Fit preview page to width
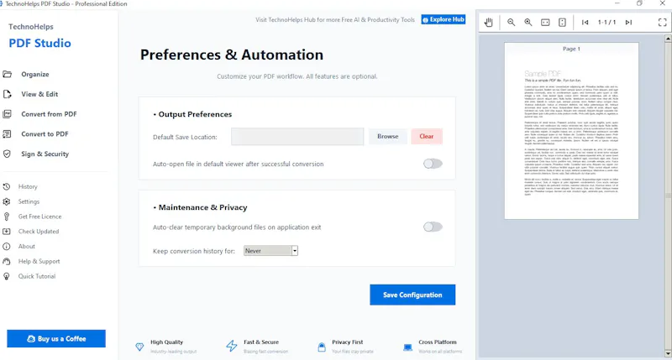672x360 pixels. point(545,23)
